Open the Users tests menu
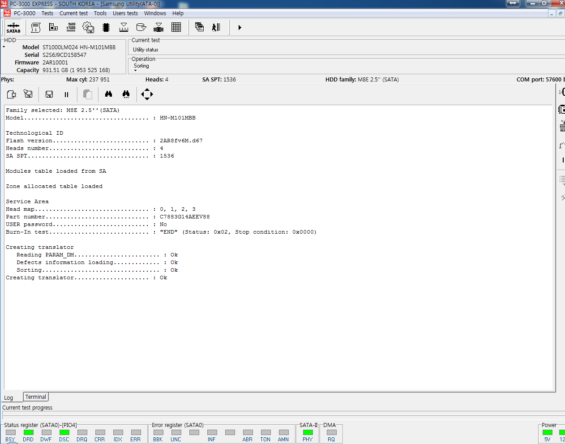The image size is (565, 444). click(x=125, y=13)
